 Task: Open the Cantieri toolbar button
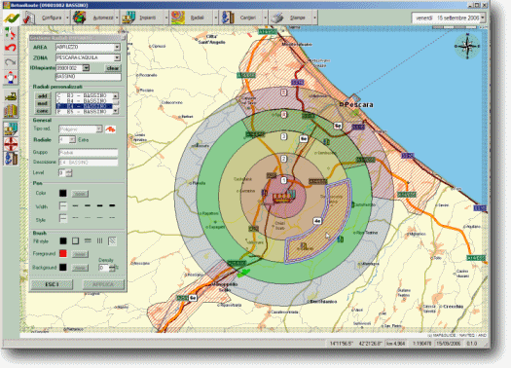pyautogui.click(x=240, y=18)
